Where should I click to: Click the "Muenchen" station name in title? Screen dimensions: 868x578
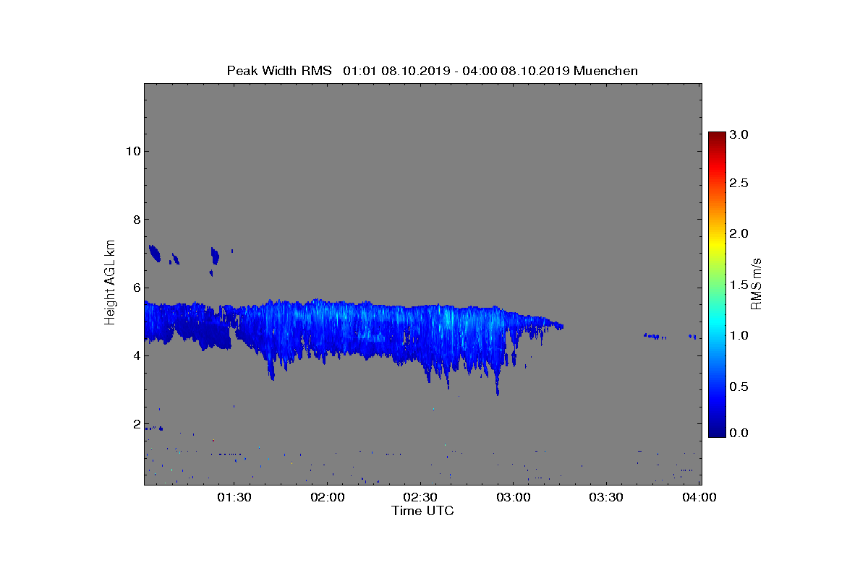pyautogui.click(x=605, y=71)
